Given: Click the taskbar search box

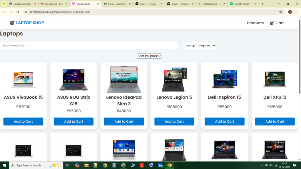Looking at the screenshot, I should tap(36, 165).
